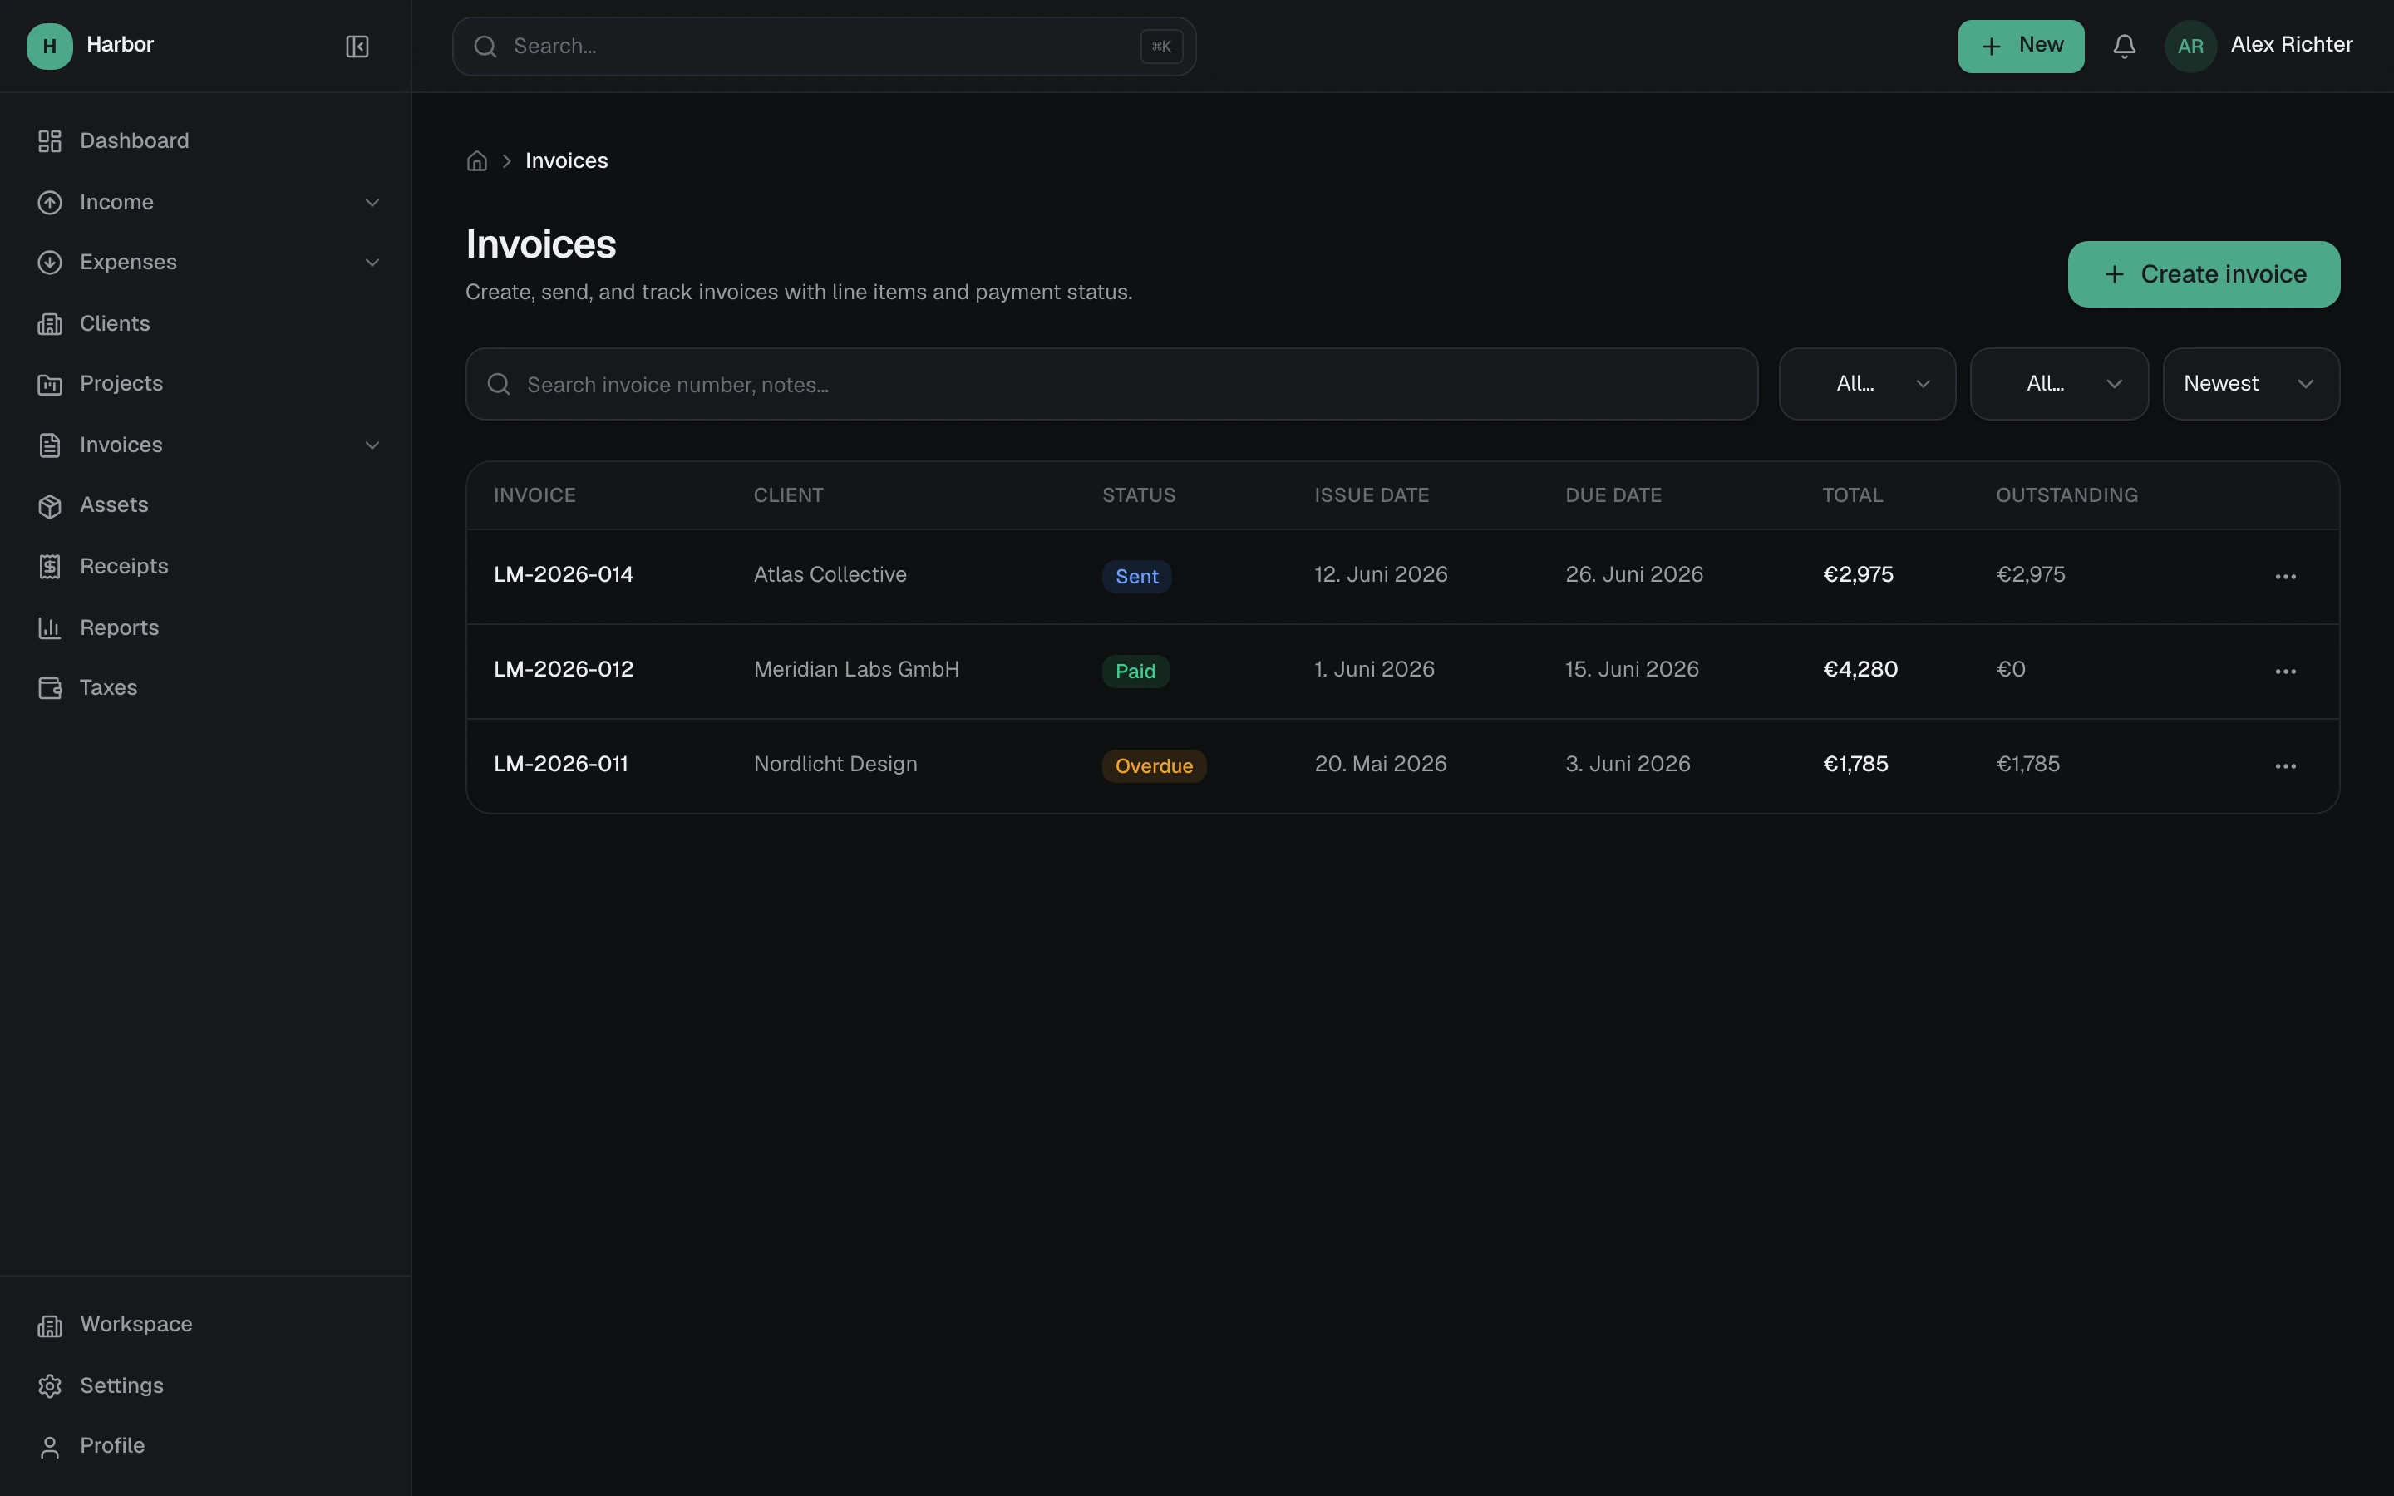Screen dimensions: 2394x1496
Task: Open the Alex Richter account menu
Action: click(2259, 47)
